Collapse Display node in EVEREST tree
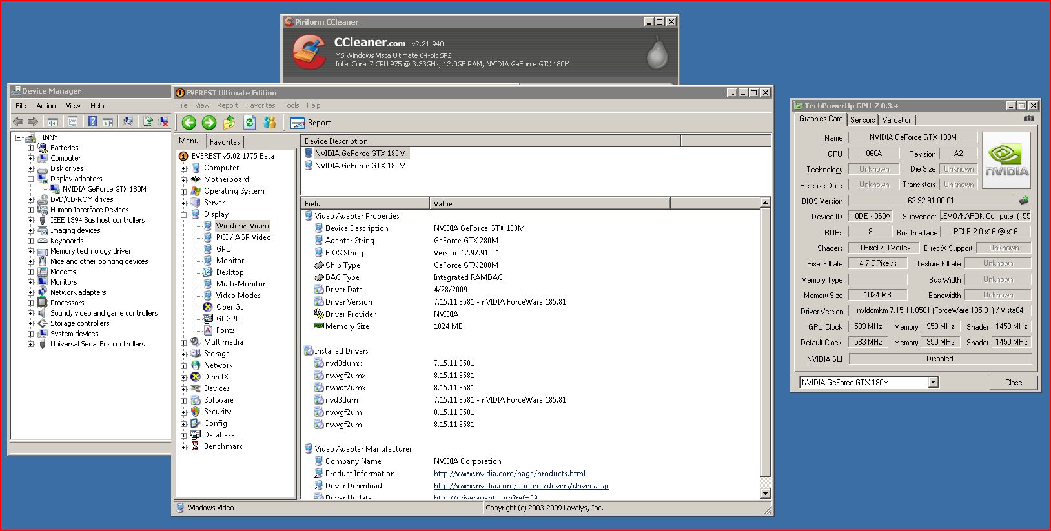The image size is (1051, 531). click(183, 215)
